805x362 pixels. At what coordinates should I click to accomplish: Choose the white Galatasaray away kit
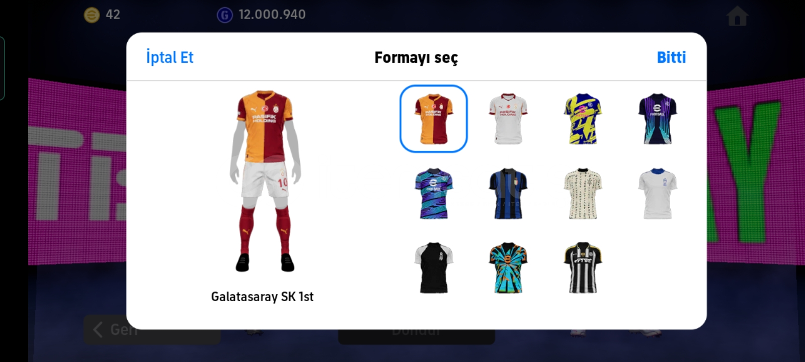(508, 119)
